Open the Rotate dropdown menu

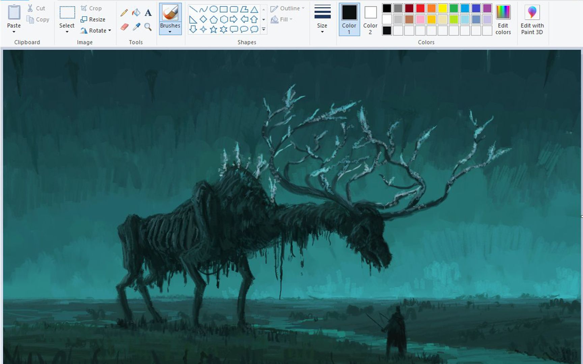tap(110, 30)
